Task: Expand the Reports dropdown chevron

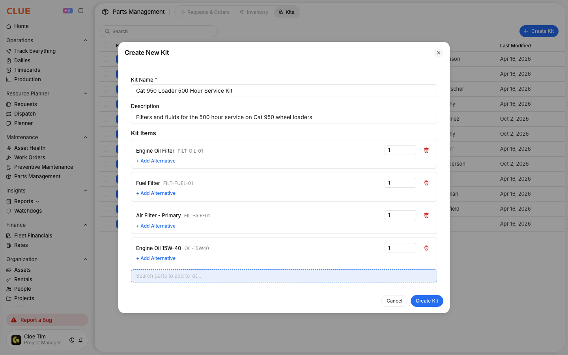Action: [37, 202]
